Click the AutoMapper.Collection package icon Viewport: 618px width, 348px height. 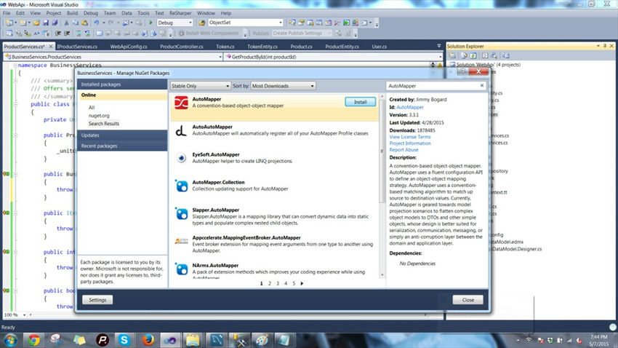(x=181, y=186)
